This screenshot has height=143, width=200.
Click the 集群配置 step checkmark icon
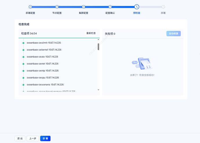pyautogui.click(x=83, y=7)
